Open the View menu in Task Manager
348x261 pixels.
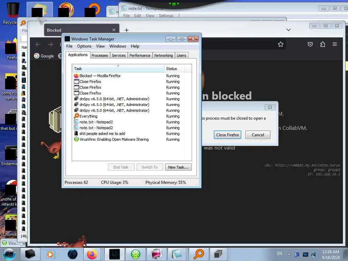coord(100,46)
